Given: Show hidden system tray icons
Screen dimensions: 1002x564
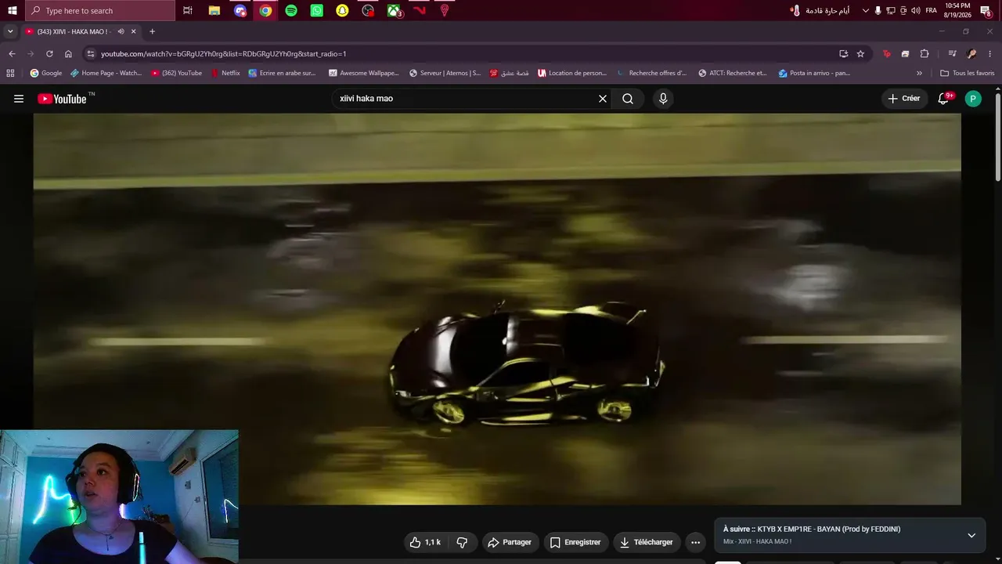Looking at the screenshot, I should pyautogui.click(x=865, y=11).
